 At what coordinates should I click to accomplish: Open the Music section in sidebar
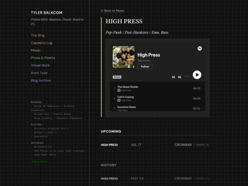(x=36, y=50)
